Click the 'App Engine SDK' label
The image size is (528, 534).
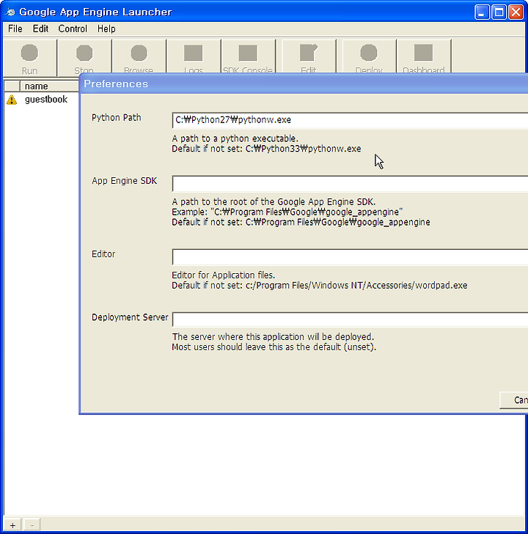click(x=125, y=181)
